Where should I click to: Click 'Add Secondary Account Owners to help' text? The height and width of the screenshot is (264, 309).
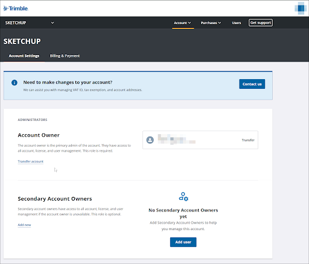183,223
